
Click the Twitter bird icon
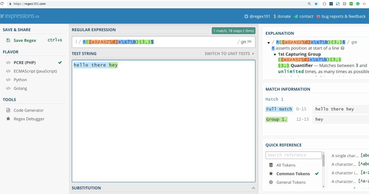coord(246,16)
